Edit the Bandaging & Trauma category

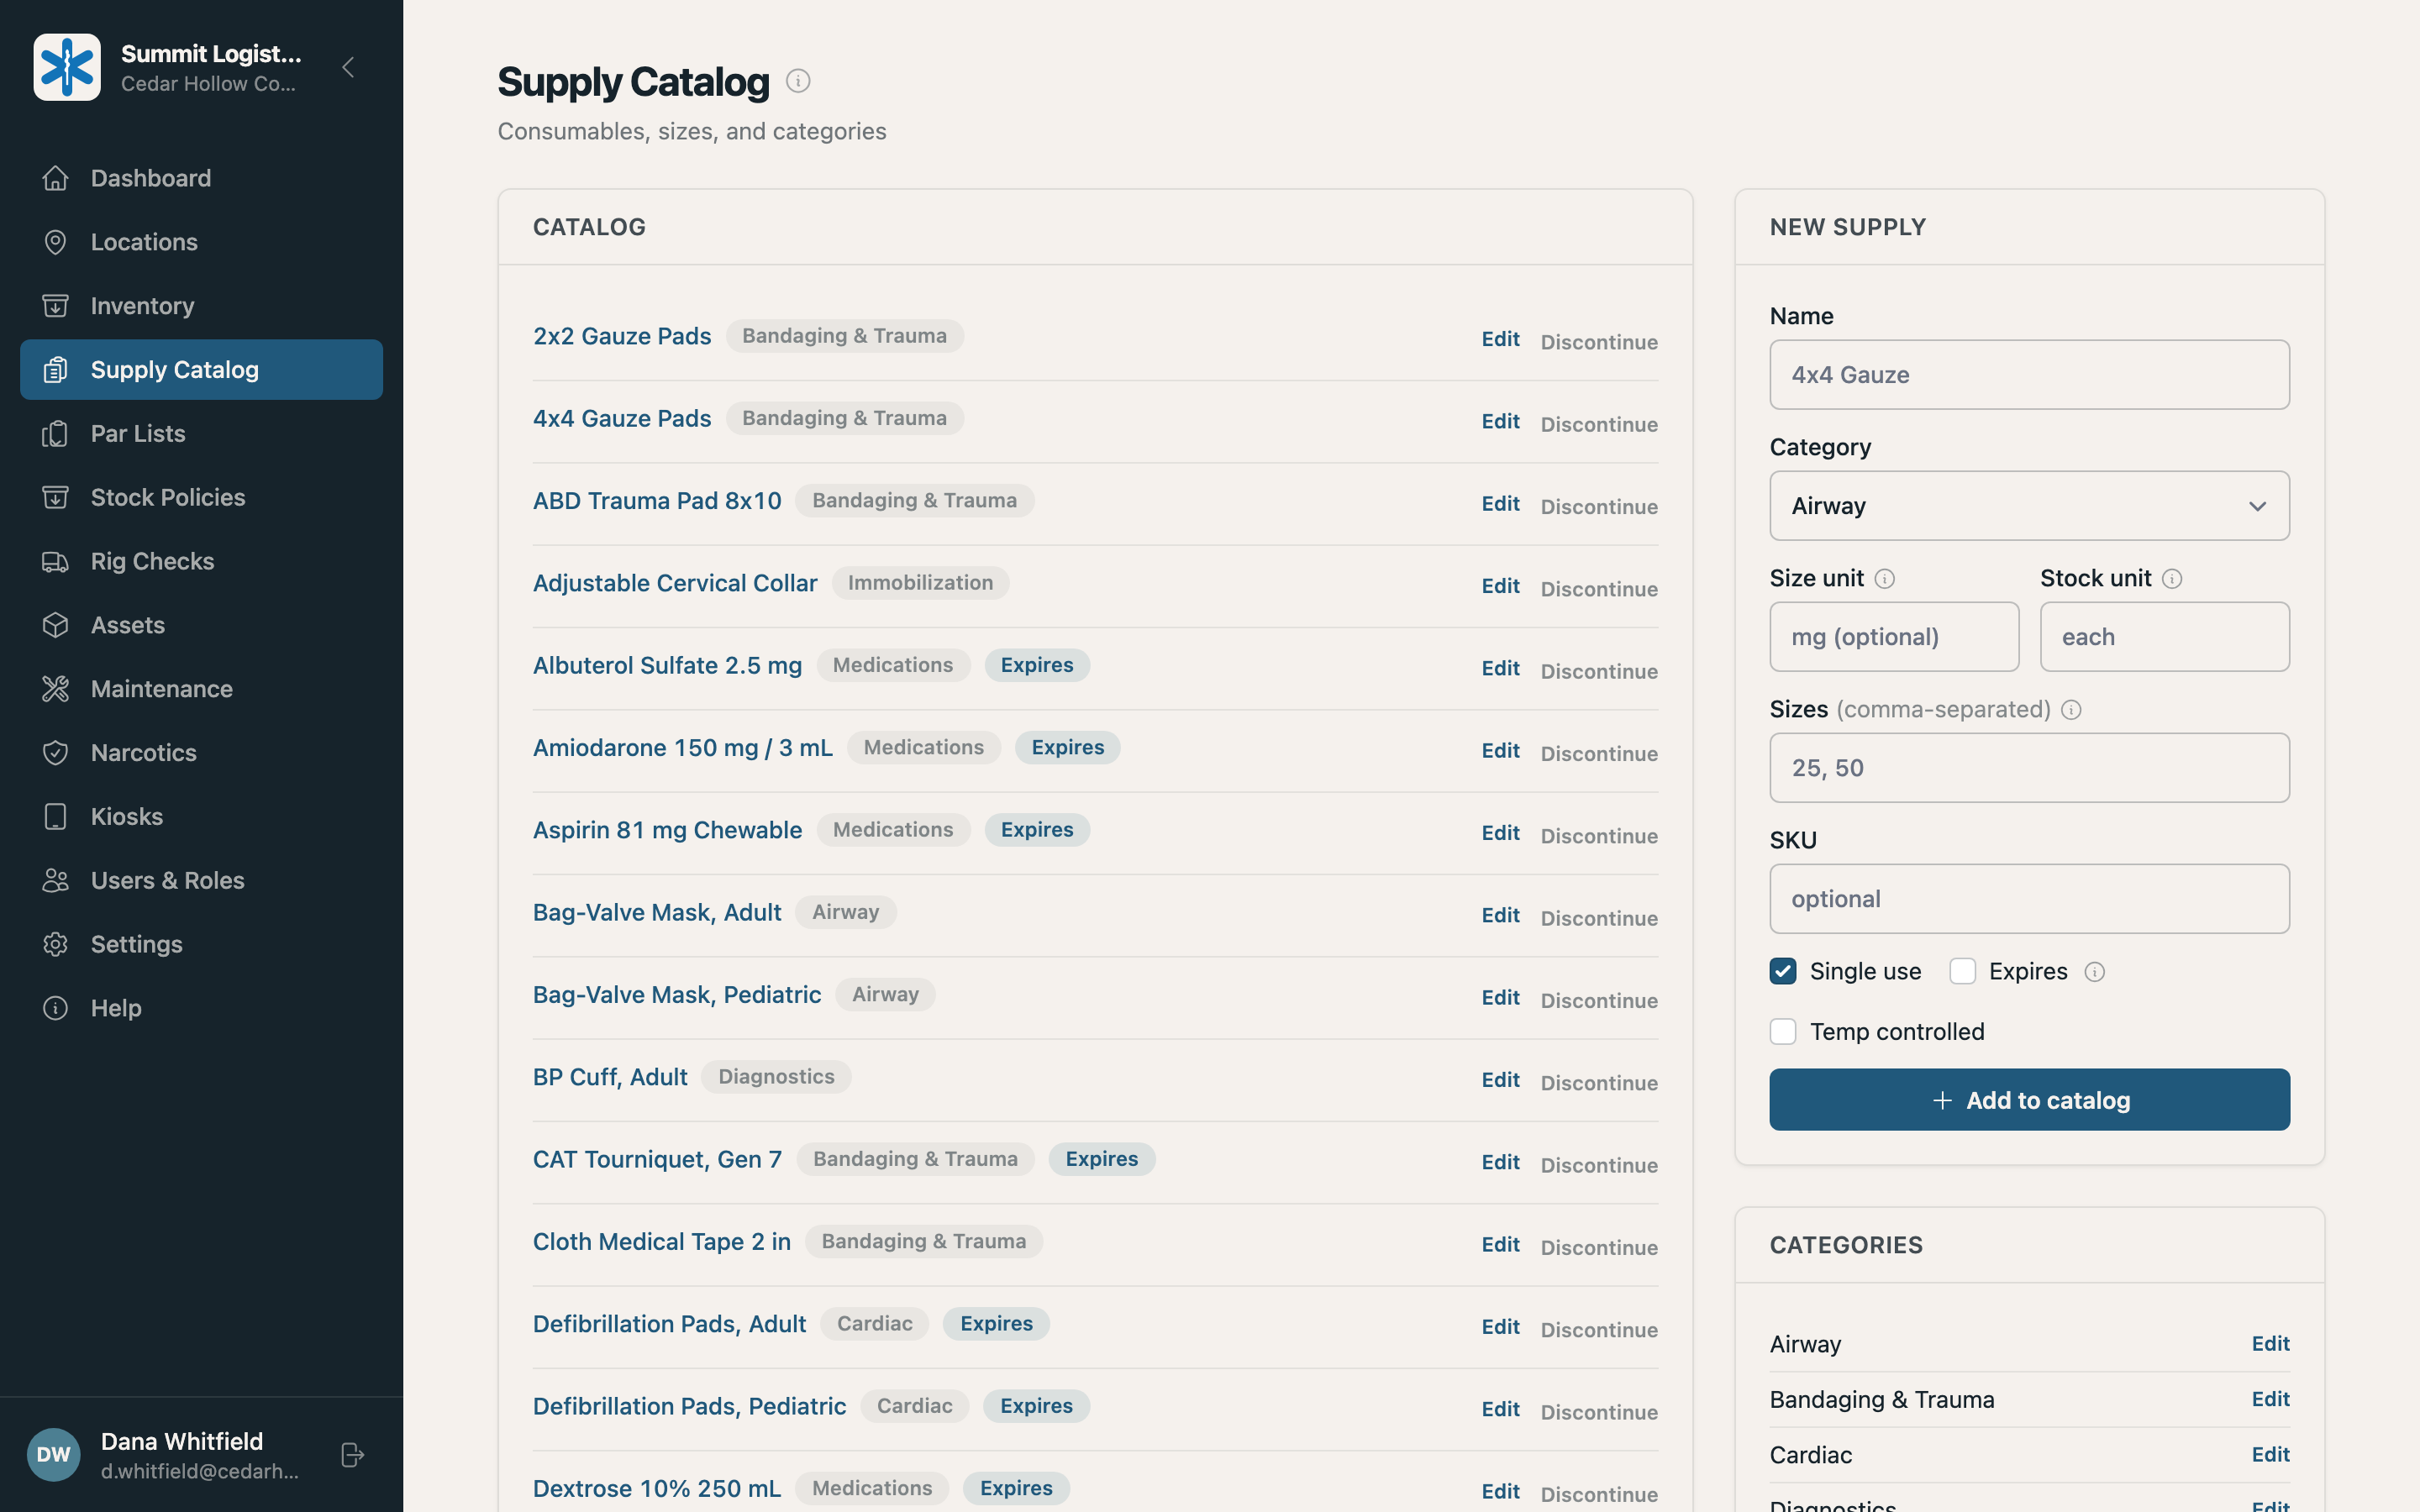(2270, 1399)
